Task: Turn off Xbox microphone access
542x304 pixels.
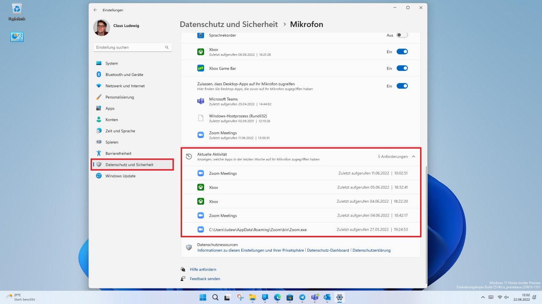Action: click(402, 52)
